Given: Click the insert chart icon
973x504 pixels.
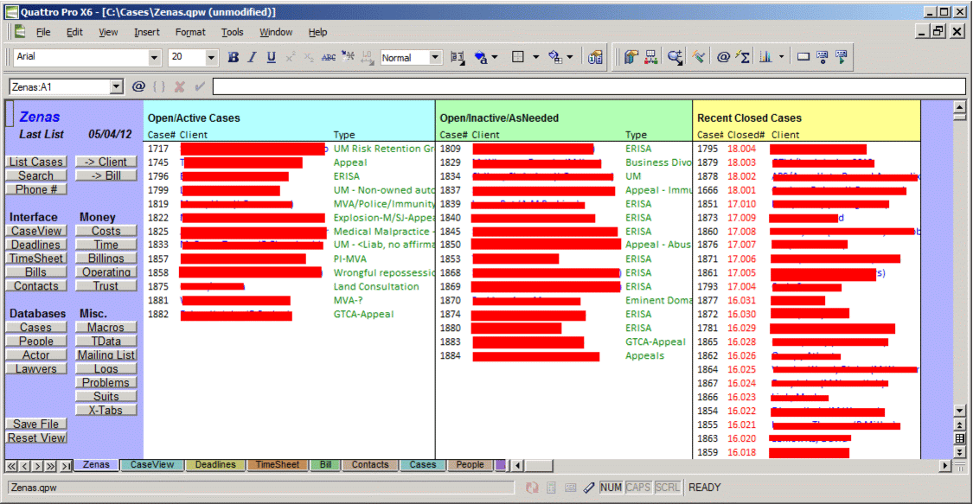Looking at the screenshot, I should coord(765,58).
